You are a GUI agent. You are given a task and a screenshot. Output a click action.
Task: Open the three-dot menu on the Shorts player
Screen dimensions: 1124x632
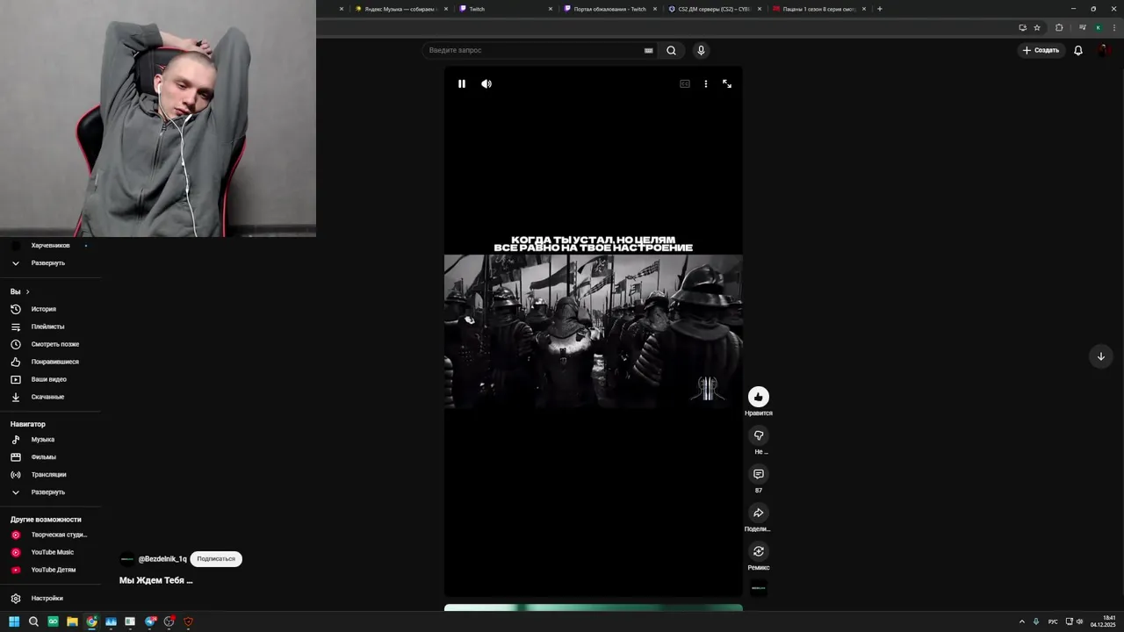coord(706,84)
